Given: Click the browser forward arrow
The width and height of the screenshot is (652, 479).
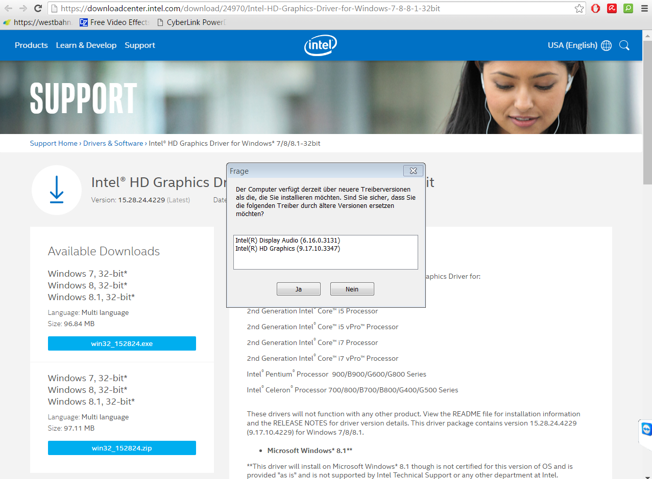Looking at the screenshot, I should pyautogui.click(x=23, y=9).
